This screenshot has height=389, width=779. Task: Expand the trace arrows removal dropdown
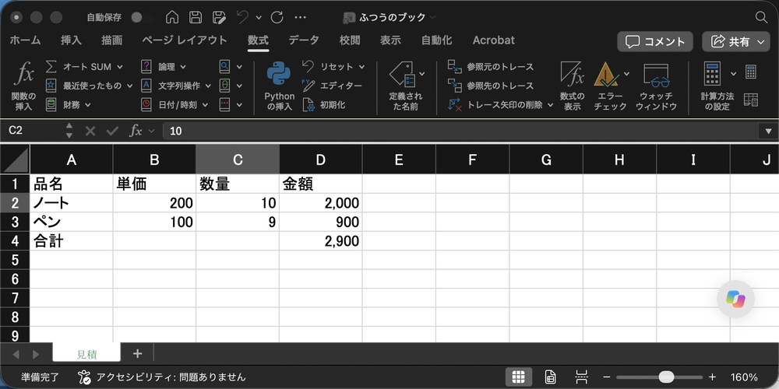click(x=551, y=105)
